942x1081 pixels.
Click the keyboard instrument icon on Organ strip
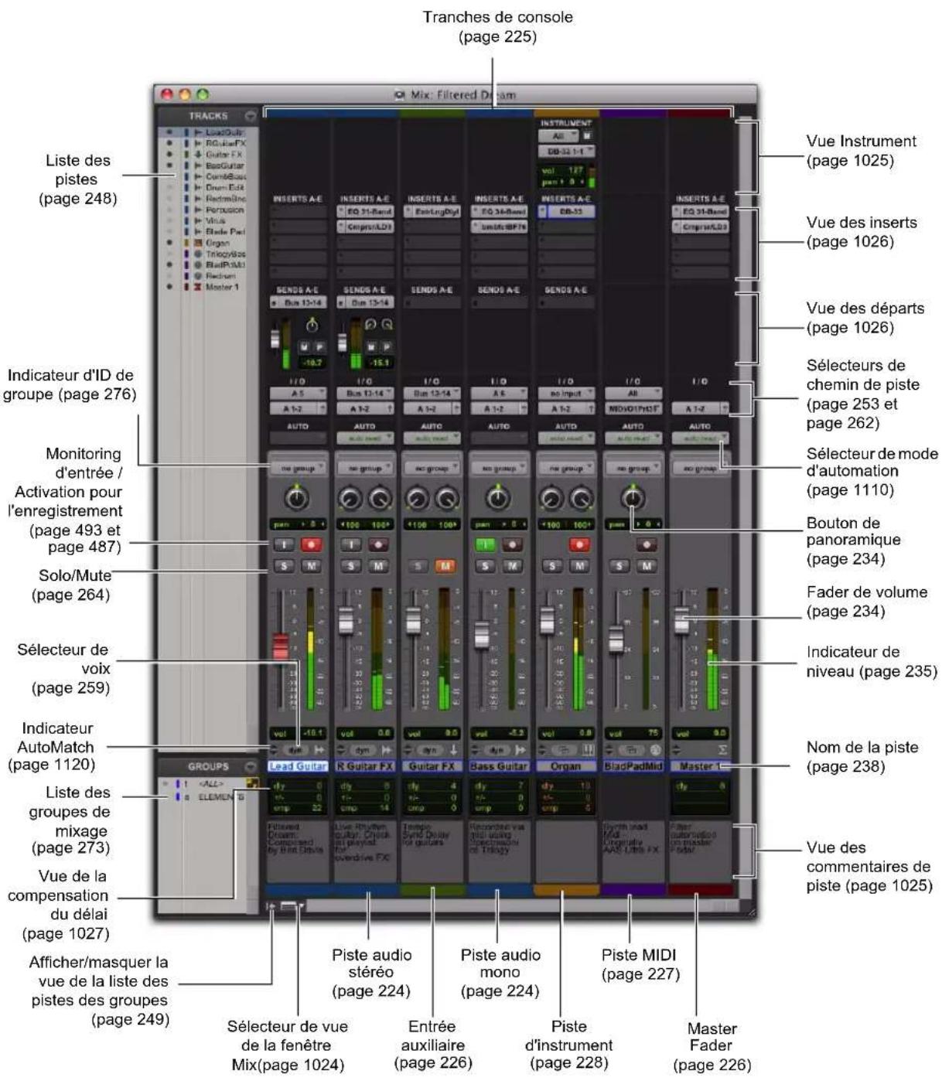point(588,750)
